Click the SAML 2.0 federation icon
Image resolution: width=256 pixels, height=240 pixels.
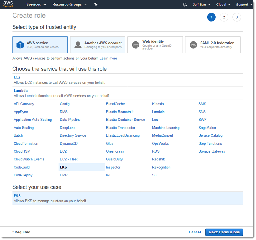pos(193,45)
